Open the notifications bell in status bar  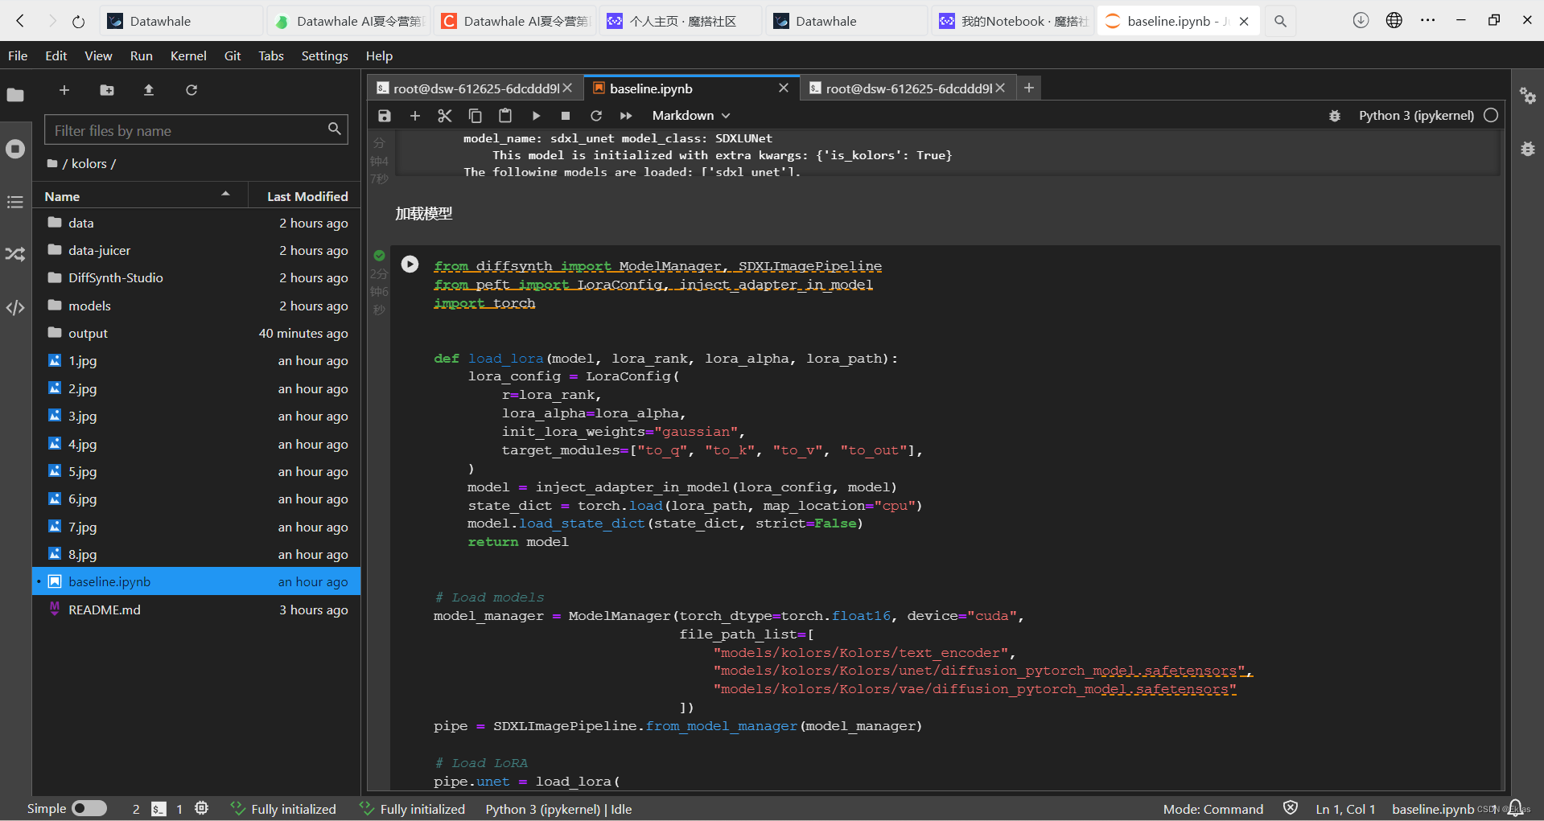[x=1516, y=807]
